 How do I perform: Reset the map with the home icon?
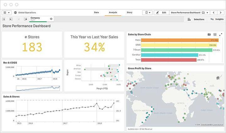pos(218,78)
